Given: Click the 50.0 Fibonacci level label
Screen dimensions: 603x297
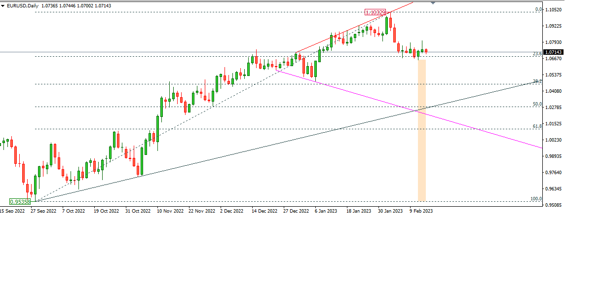Looking at the screenshot, I should point(537,104).
